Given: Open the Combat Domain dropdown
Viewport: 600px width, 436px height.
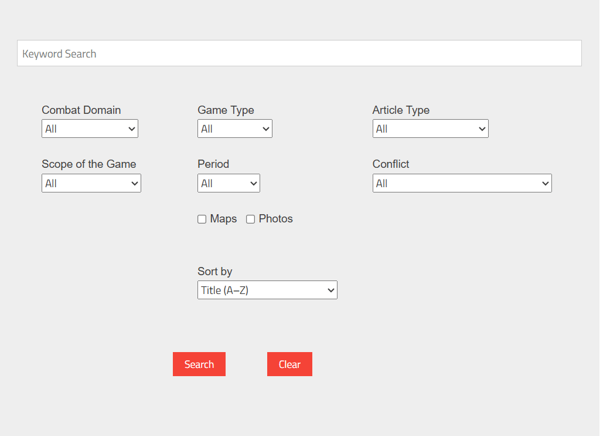Looking at the screenshot, I should tap(90, 129).
